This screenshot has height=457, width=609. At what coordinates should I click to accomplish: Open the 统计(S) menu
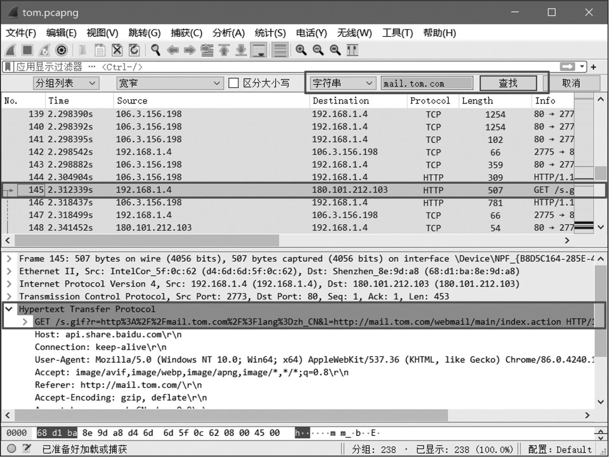point(270,33)
